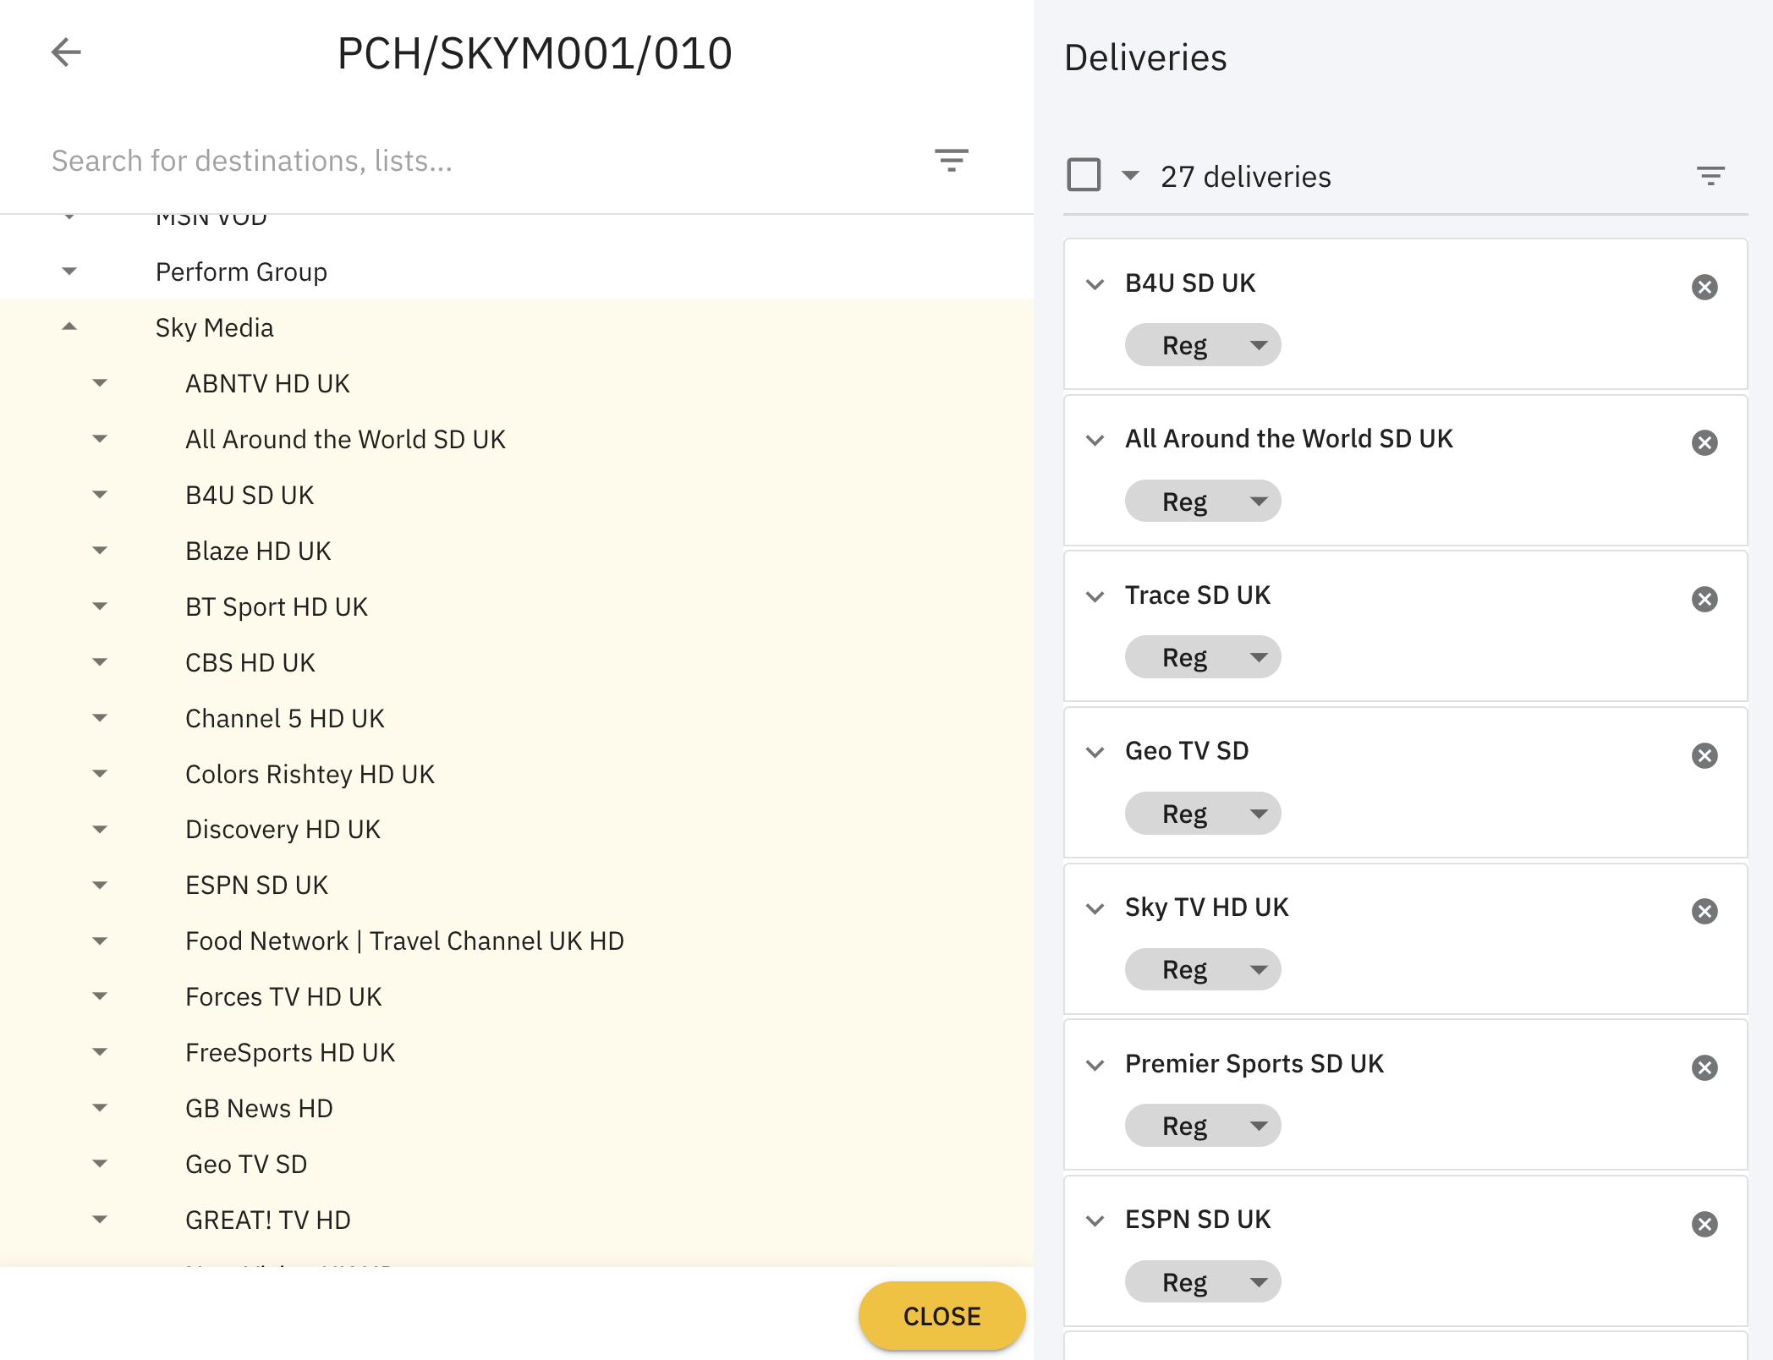
Task: Expand the Perform Group node
Action: click(69, 271)
